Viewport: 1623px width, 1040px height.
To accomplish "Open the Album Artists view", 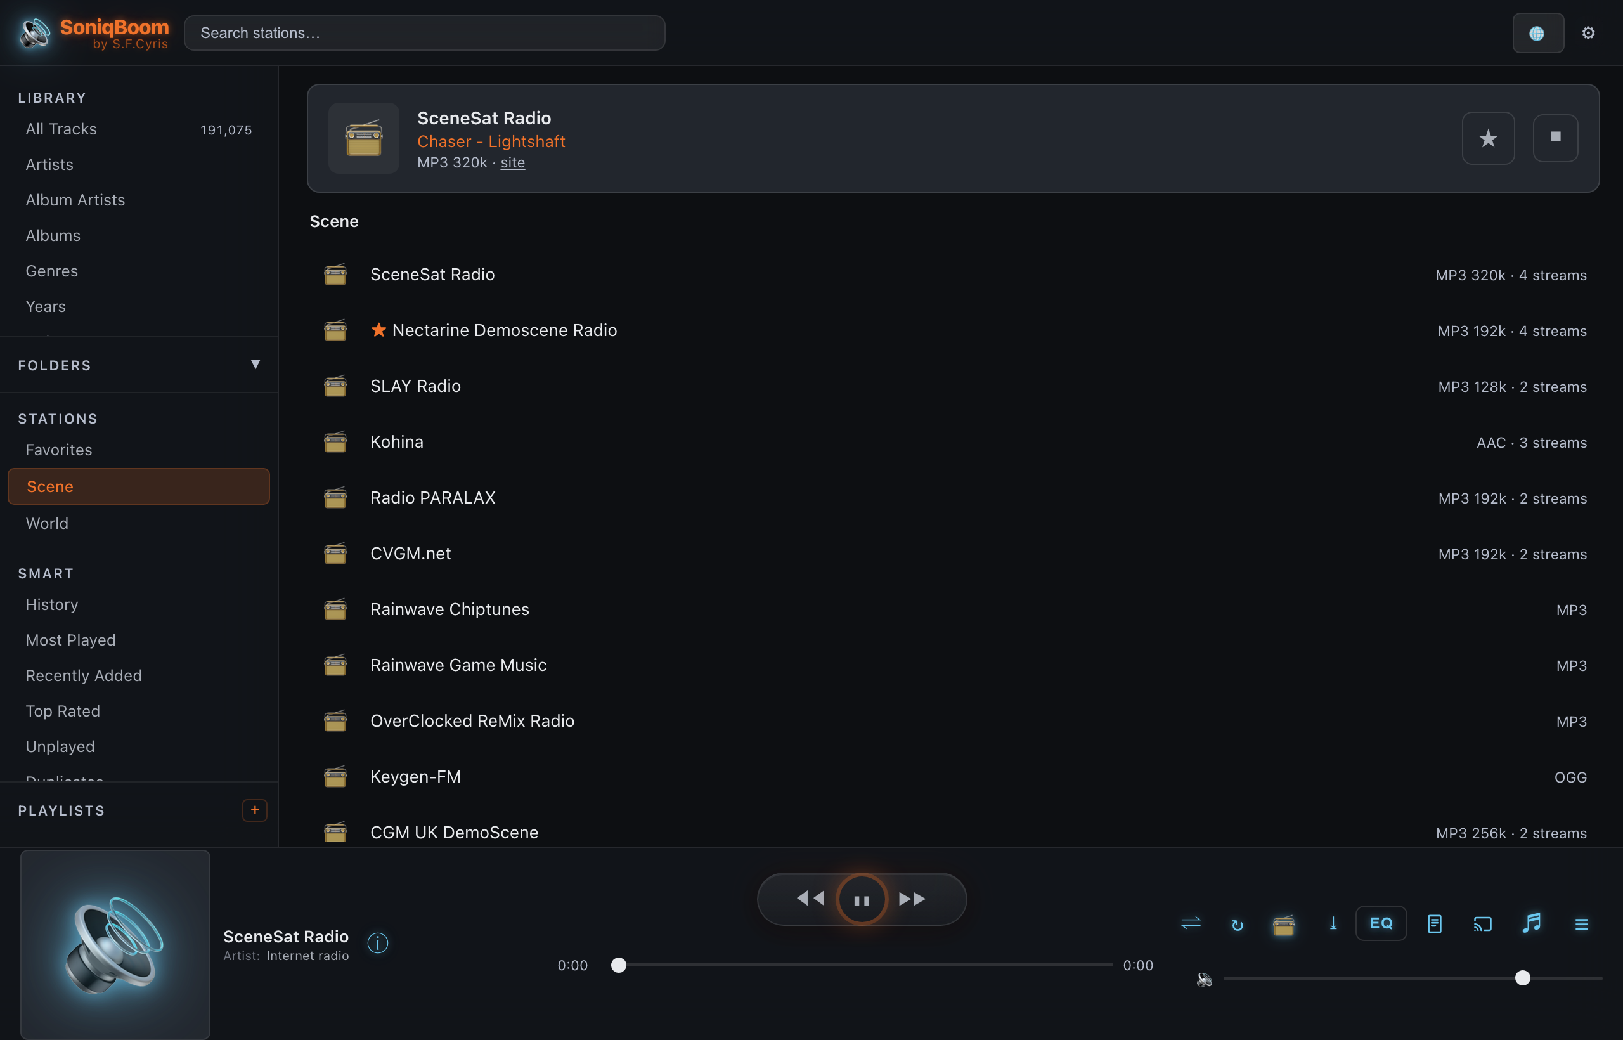I will coord(138,200).
